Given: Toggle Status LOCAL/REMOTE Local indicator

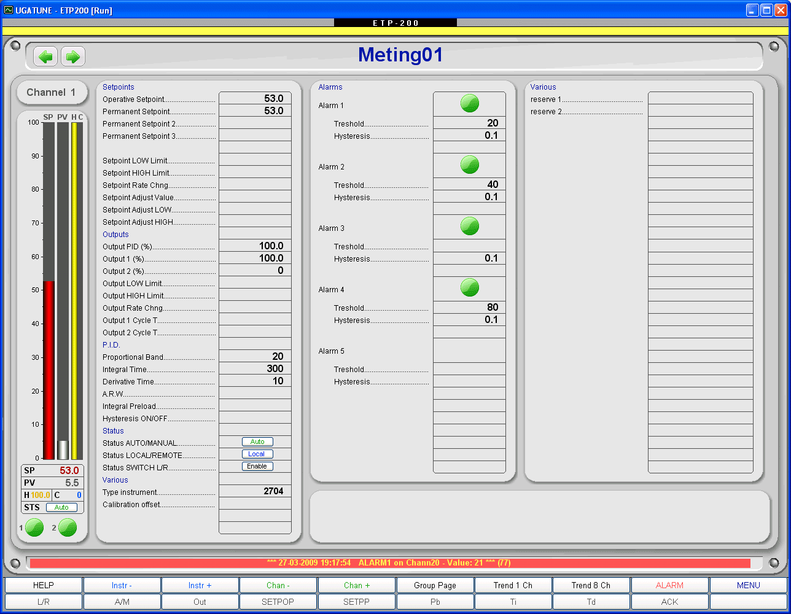Looking at the screenshot, I should click(x=257, y=454).
